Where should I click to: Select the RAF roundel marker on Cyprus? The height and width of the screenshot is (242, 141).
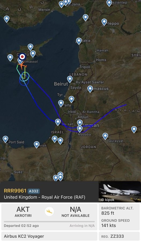tap(22, 57)
